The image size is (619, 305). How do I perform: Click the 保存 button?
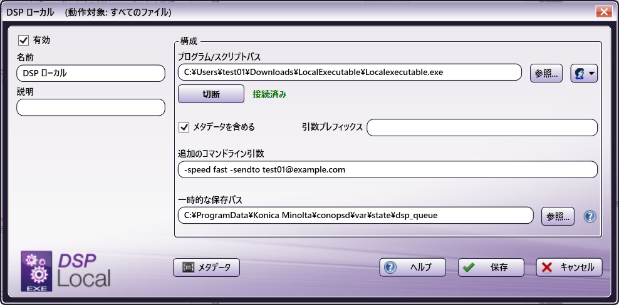(x=491, y=267)
